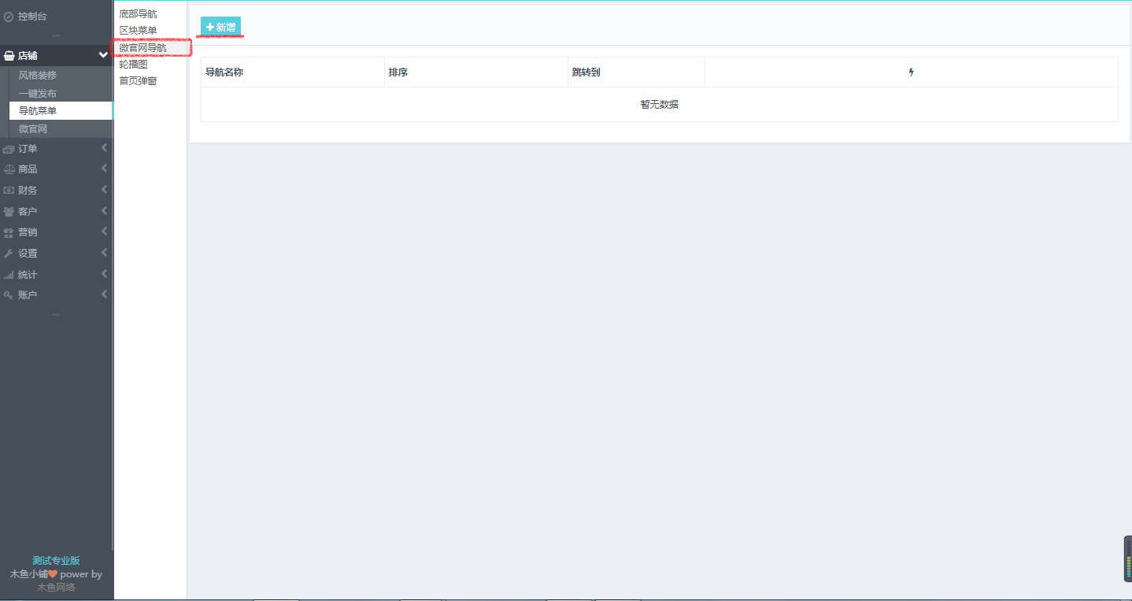This screenshot has width=1132, height=601.
Task: Select 一键发布 in the sidebar
Action: 38,94
